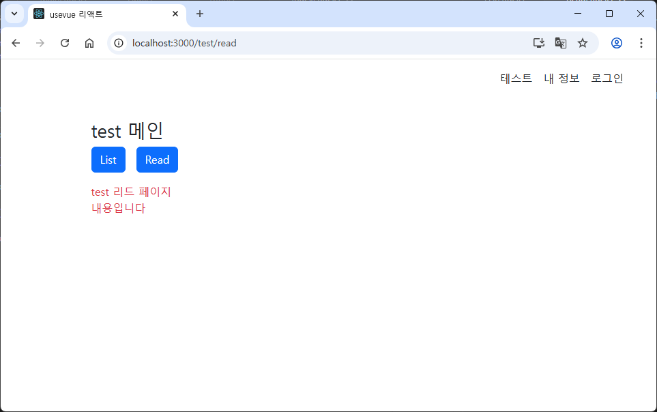Click the Read button

coord(157,160)
